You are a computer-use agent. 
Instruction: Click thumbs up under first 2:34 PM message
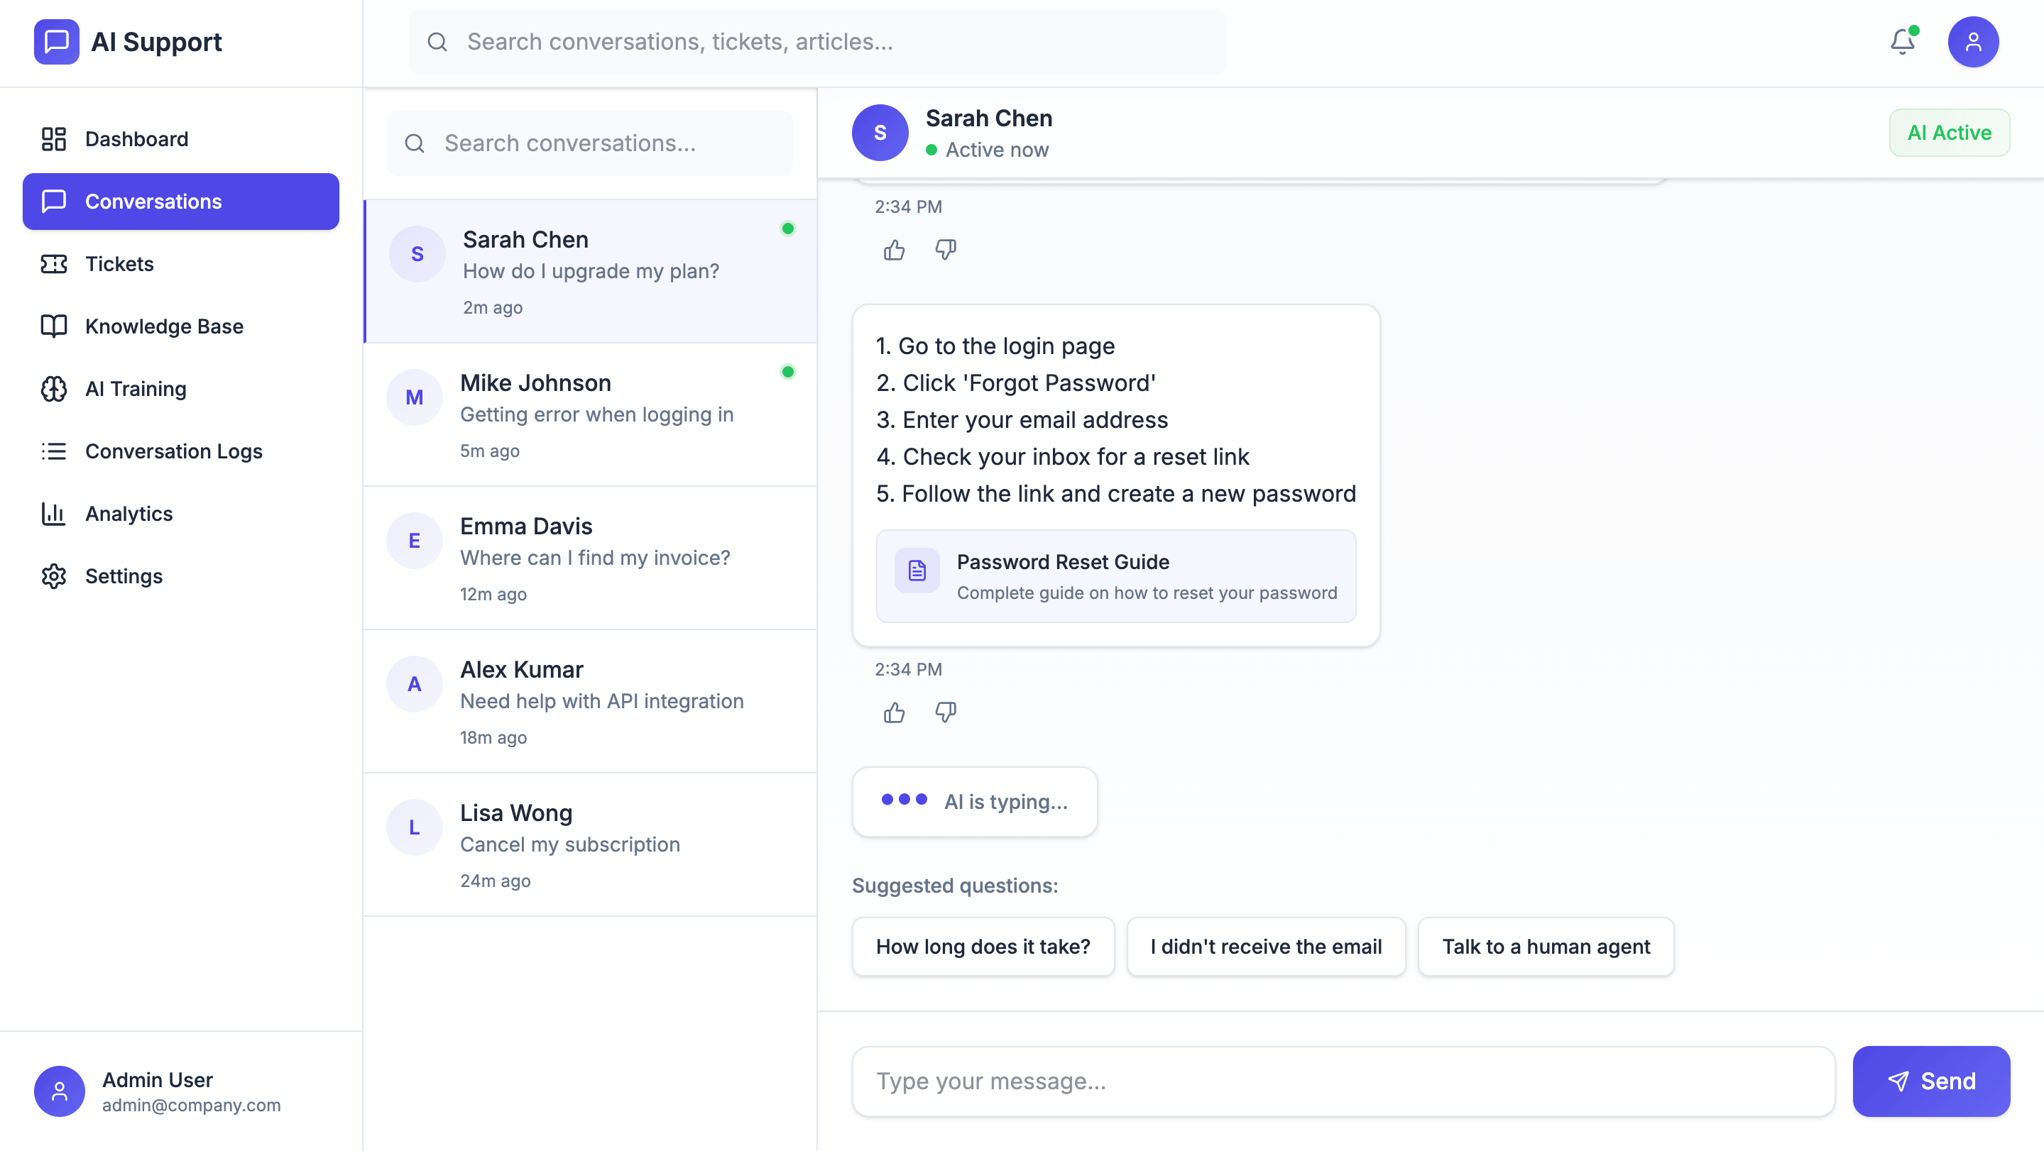click(x=893, y=250)
